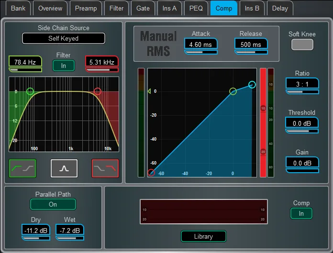Click the yellow threshold point on the compressor curve

[233, 91]
